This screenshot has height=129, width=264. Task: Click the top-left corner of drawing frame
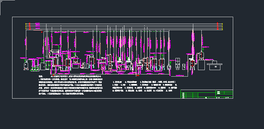[x=12, y=17]
